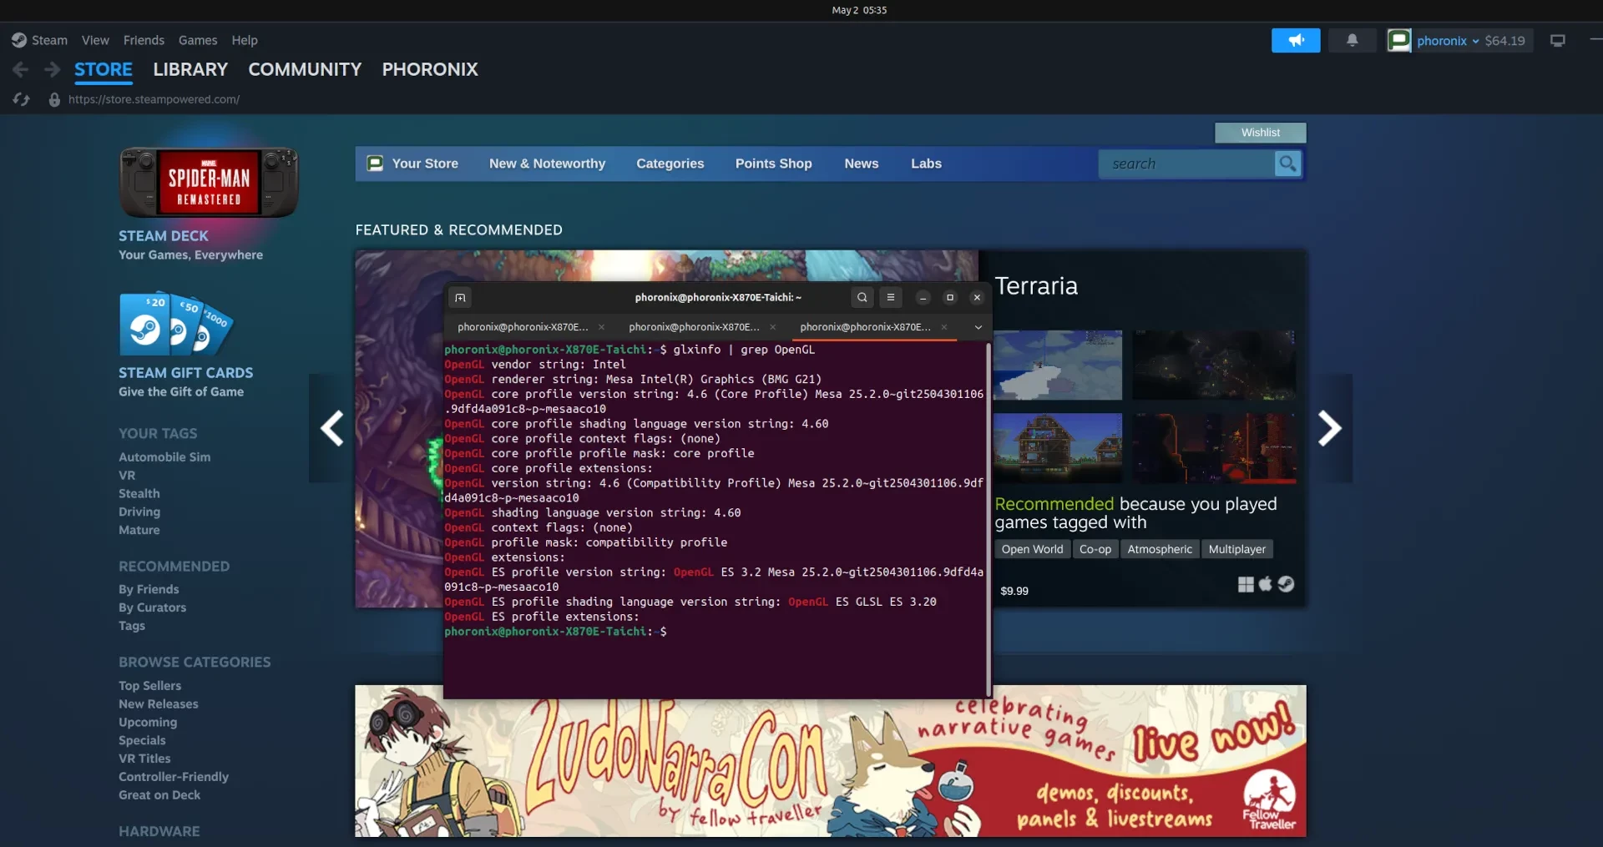Advance carousel with the right arrow

coord(1329,428)
